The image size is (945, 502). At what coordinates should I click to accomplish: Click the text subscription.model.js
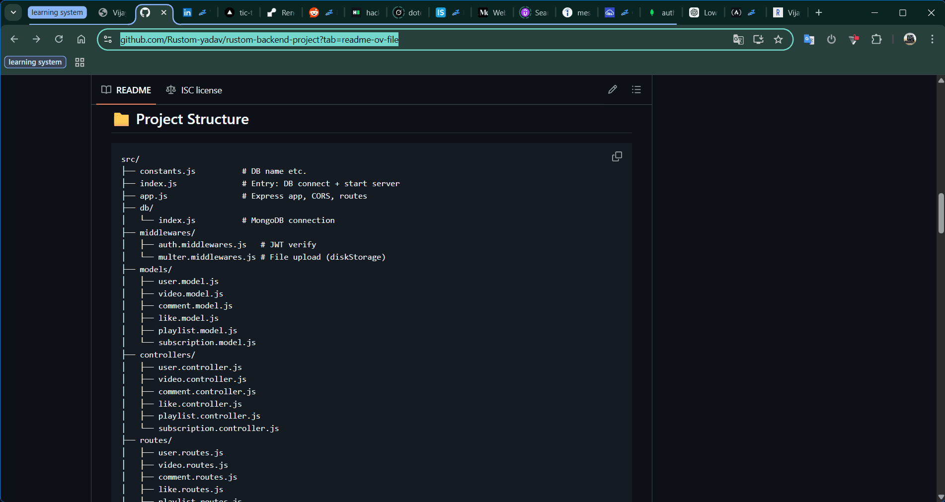click(x=207, y=343)
